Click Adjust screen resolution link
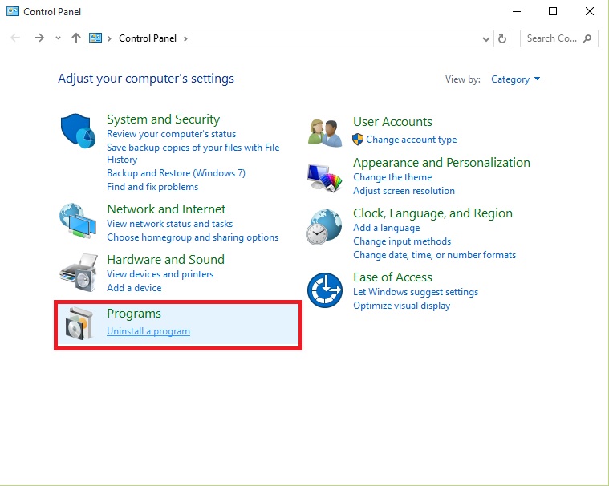 pos(404,191)
